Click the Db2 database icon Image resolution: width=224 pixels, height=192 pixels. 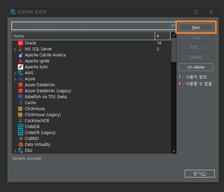(x=21, y=151)
